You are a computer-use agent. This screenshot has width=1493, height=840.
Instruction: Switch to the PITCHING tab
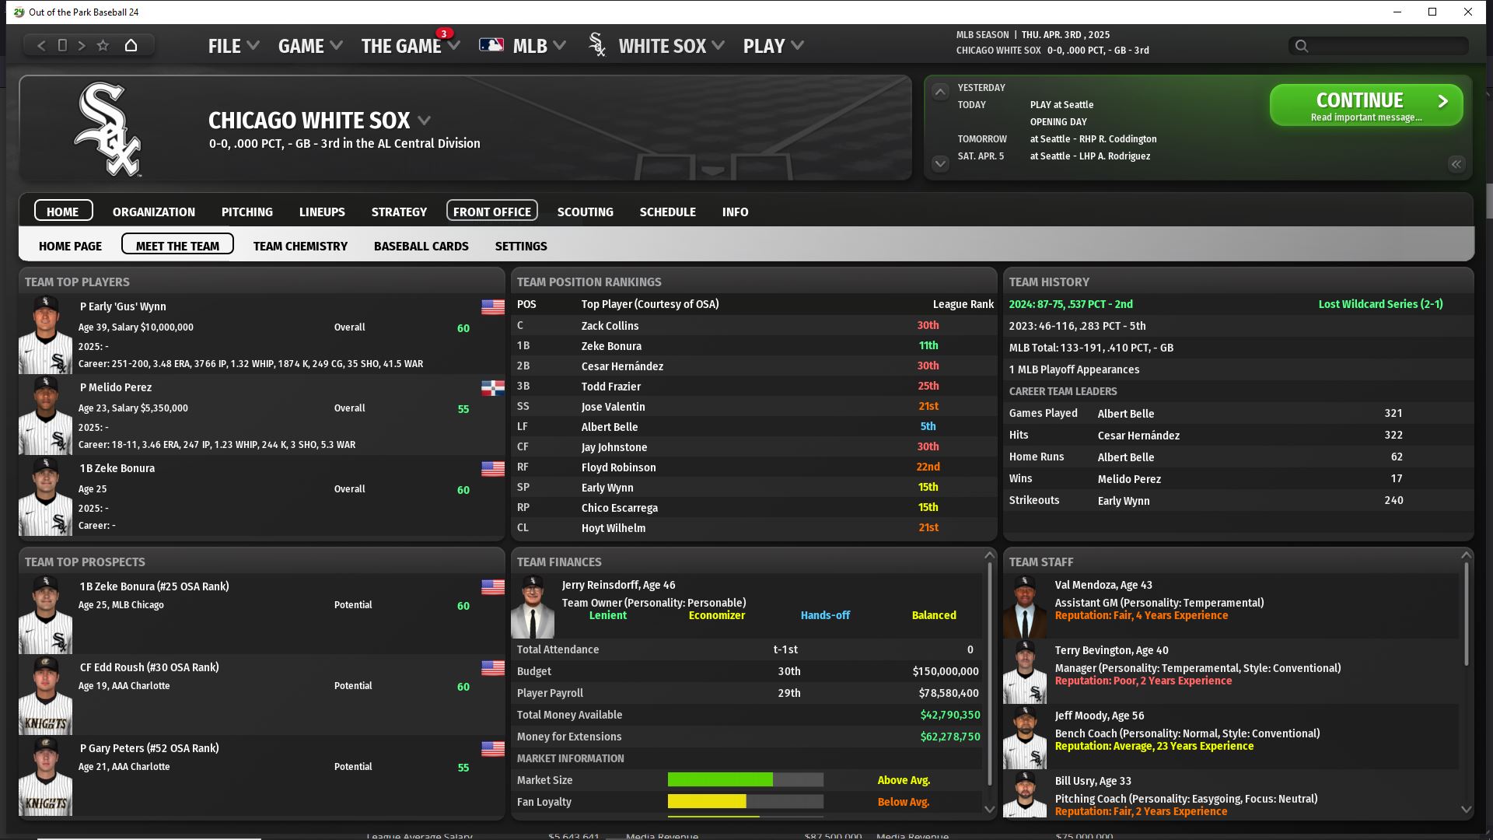[247, 212]
